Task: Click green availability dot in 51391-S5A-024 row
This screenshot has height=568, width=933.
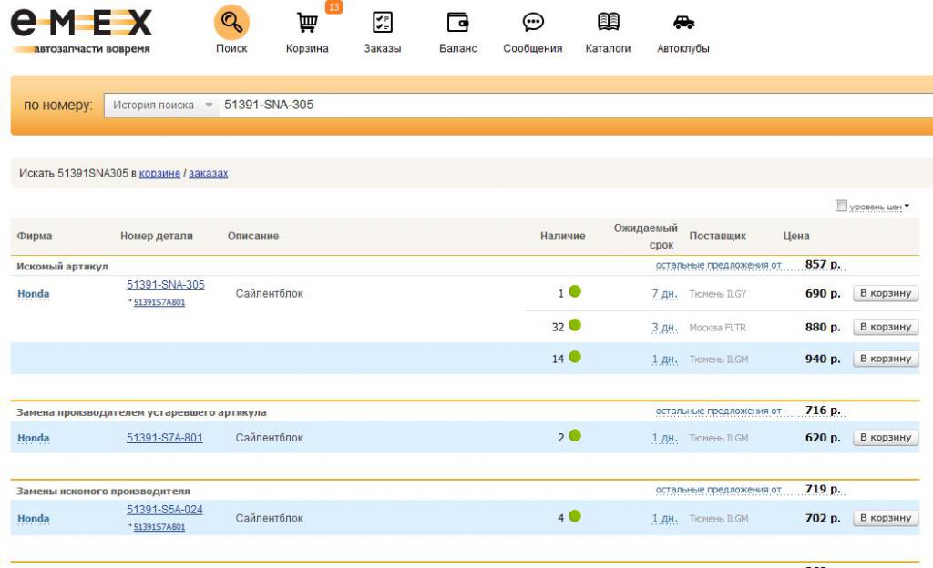Action: 575,516
